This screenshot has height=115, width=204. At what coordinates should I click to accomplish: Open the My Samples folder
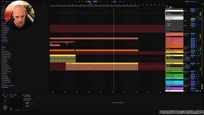click(x=6, y=65)
